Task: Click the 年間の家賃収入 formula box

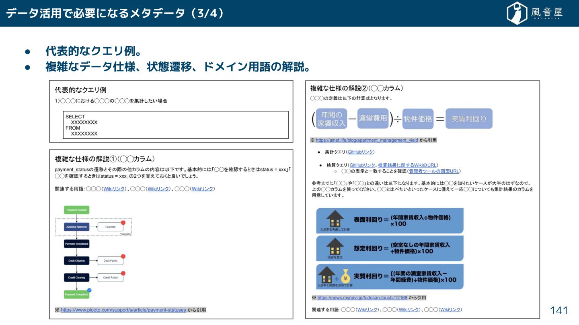Action: tap(331, 119)
